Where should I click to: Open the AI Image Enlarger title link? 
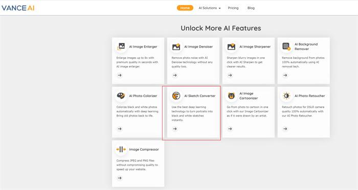point(143,47)
